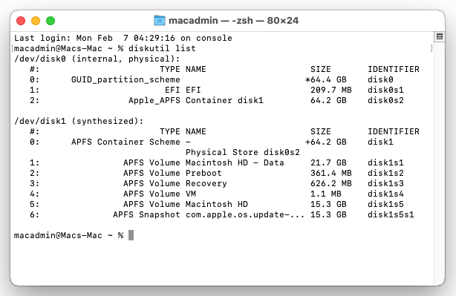The height and width of the screenshot is (296, 456).
Task: Click the green full-screen button
Action: coord(51,21)
